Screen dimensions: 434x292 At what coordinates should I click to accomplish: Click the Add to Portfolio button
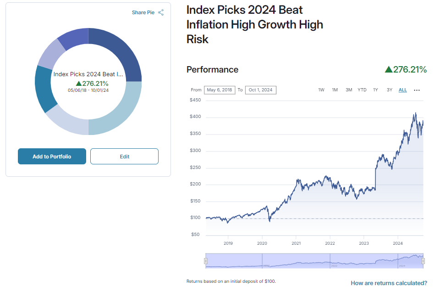coord(52,157)
